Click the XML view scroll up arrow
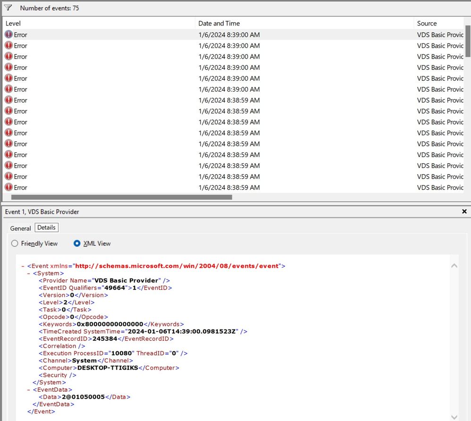 [x=454, y=266]
